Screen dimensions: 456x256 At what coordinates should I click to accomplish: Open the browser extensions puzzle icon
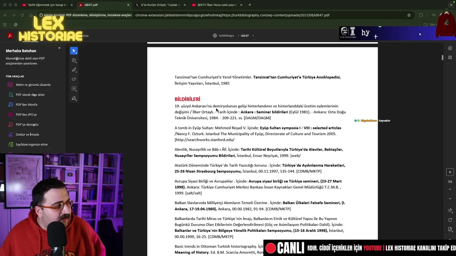coord(421,15)
